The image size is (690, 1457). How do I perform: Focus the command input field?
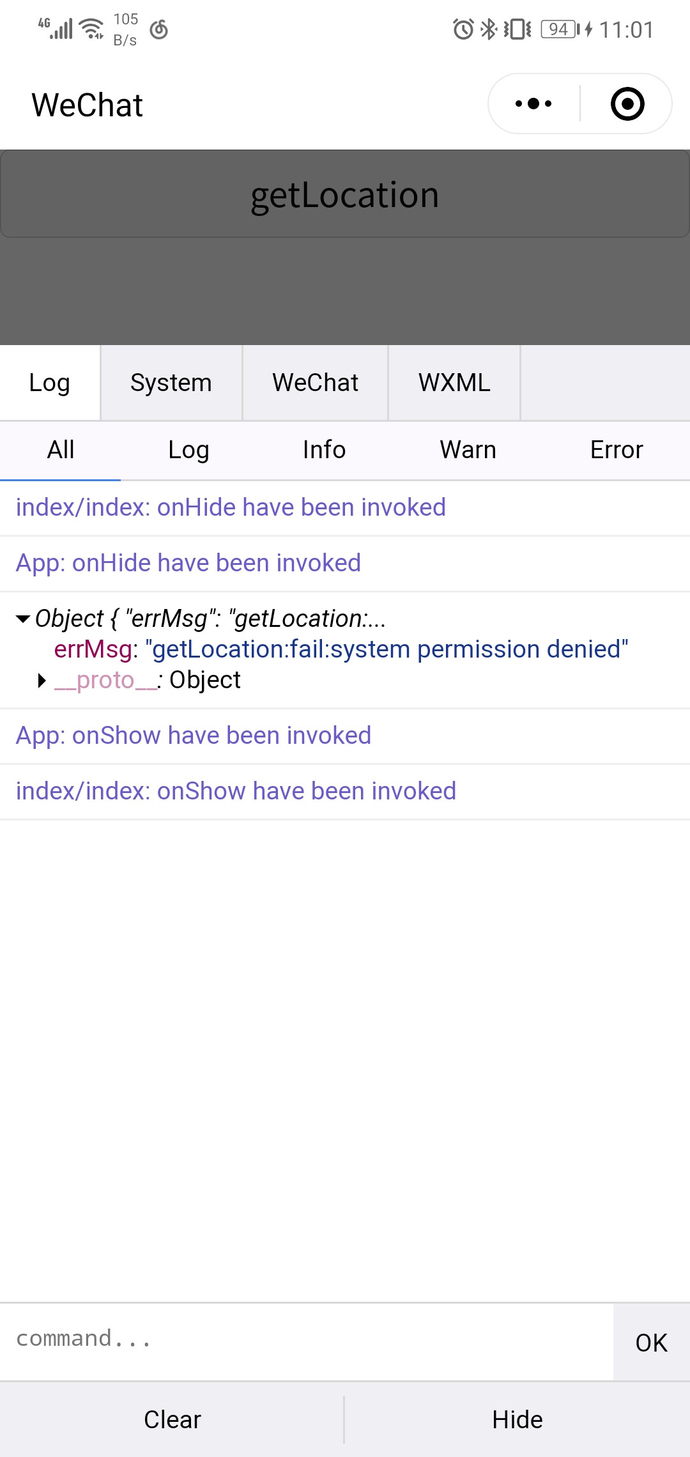point(307,1339)
